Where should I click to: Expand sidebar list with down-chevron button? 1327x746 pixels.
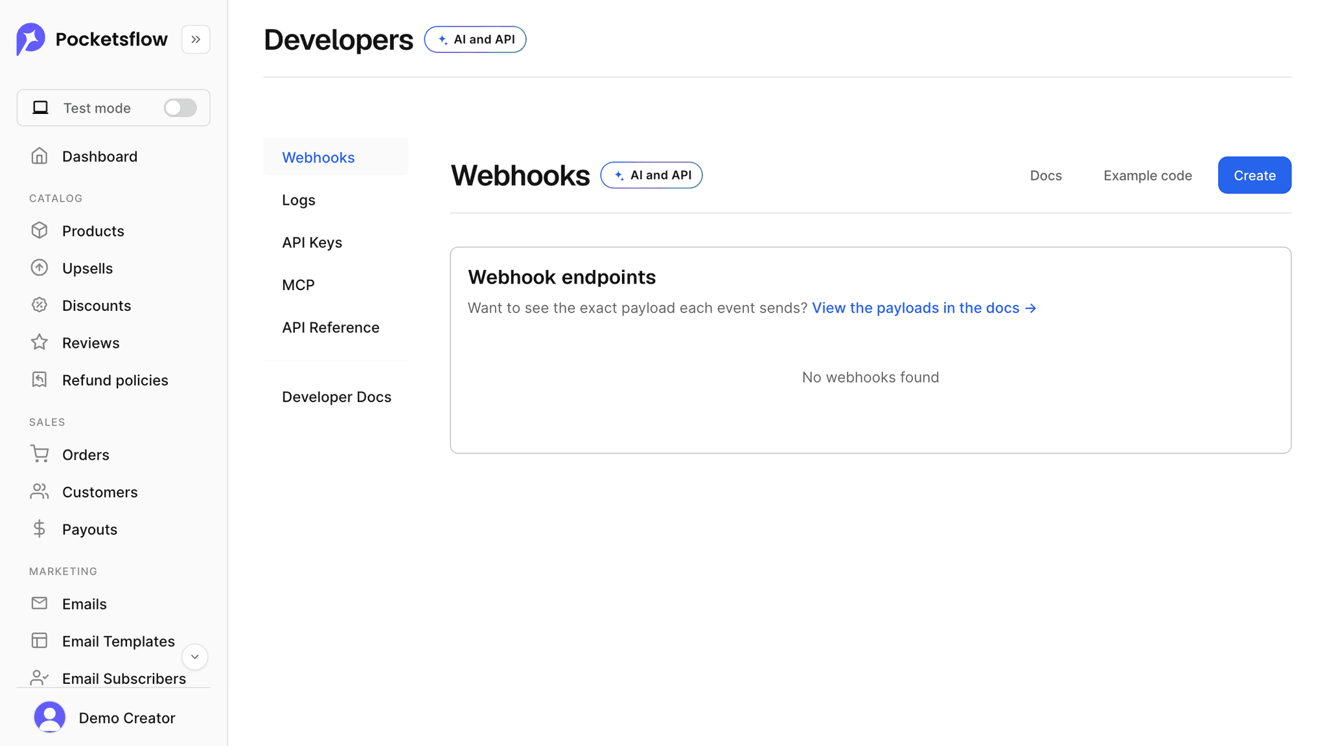tap(194, 657)
